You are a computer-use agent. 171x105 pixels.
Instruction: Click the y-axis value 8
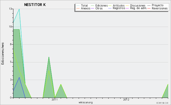pyautogui.click(x=11, y=44)
